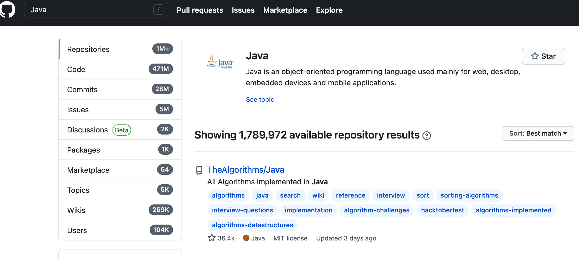Click the GitHub Octocat logo
Image resolution: width=579 pixels, height=259 pixels.
click(x=7, y=10)
